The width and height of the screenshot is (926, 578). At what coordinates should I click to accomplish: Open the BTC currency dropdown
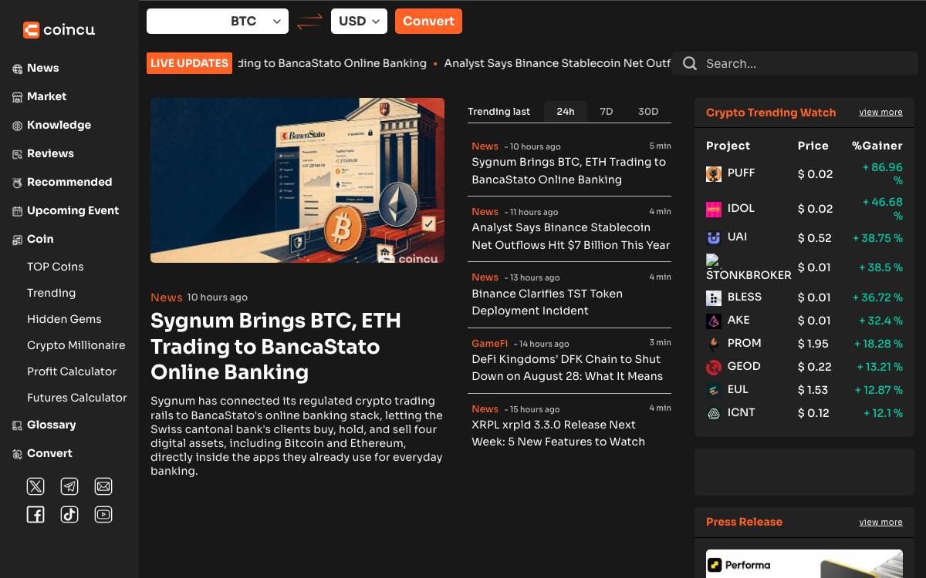coord(256,22)
